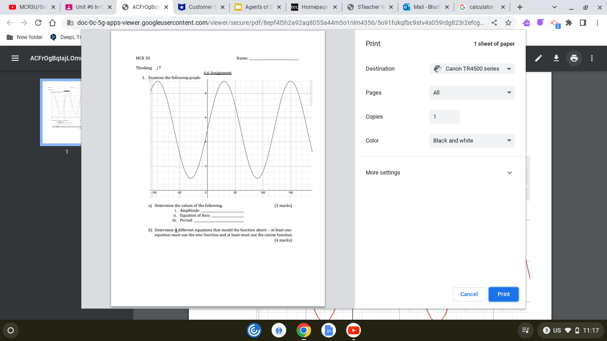Close the Mail - Bhatt tab

click(x=446, y=7)
